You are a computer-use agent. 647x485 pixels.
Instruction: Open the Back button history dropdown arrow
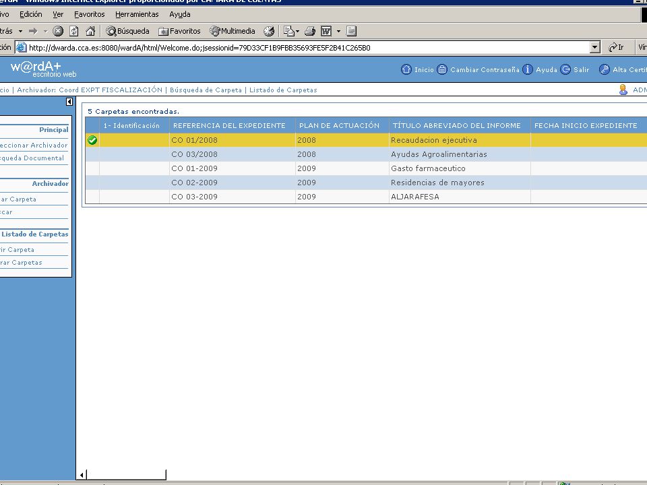coord(21,32)
